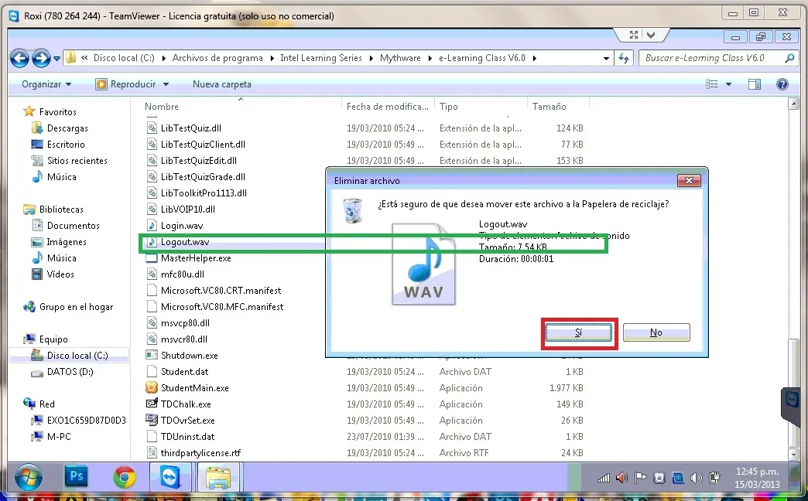Sort by the Tamaño column header
Screen dimensions: 808x501
(x=549, y=107)
